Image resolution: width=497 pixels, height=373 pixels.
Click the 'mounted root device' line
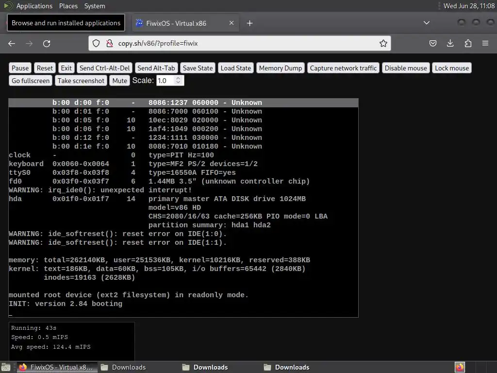click(x=128, y=295)
